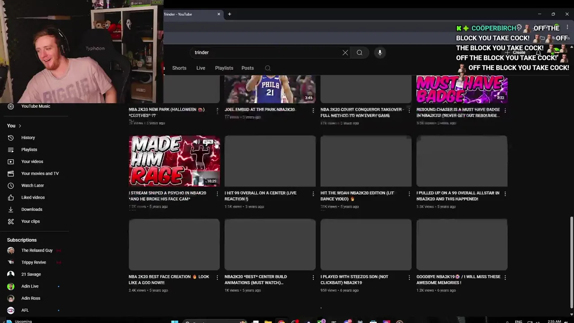Open File Explorer folder icon in taskbar
Screen dimensions: 574x323
268,321
